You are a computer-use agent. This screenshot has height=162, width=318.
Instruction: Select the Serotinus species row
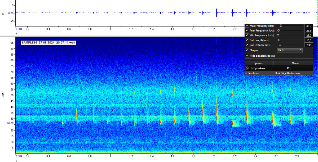279,73
